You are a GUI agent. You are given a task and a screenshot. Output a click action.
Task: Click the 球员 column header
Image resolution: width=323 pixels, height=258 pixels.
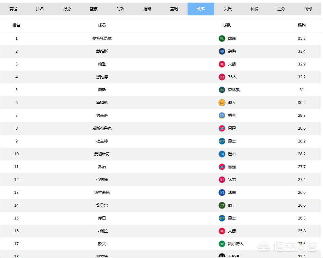click(102, 25)
